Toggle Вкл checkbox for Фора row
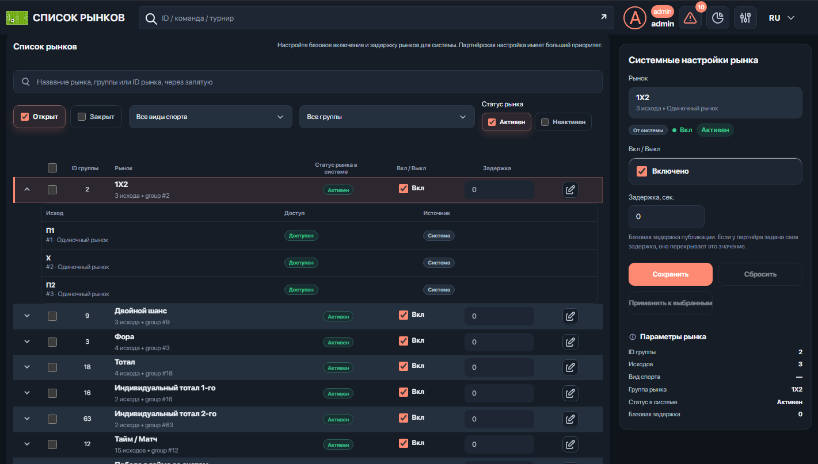 [404, 340]
